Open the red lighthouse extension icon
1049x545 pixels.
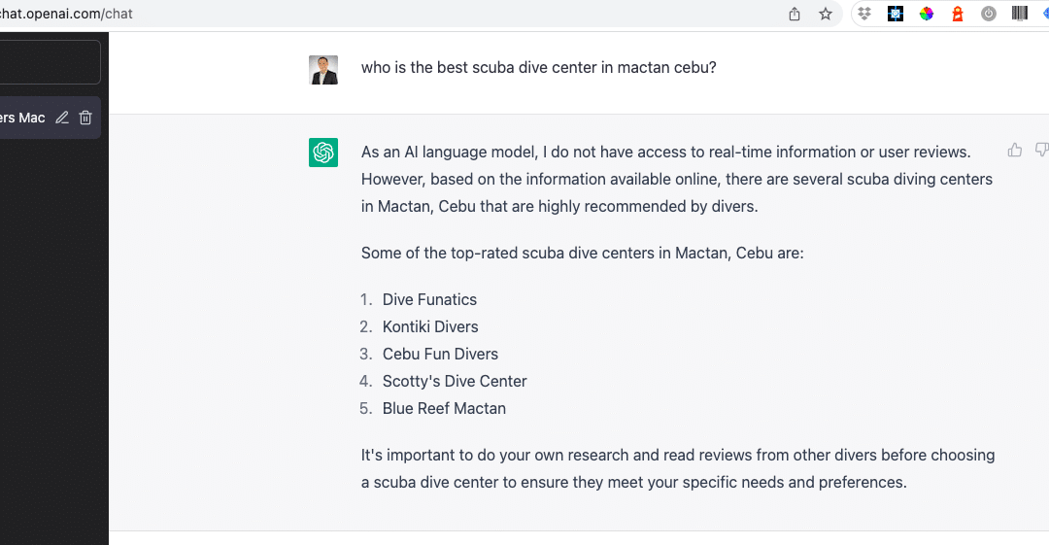coord(958,14)
